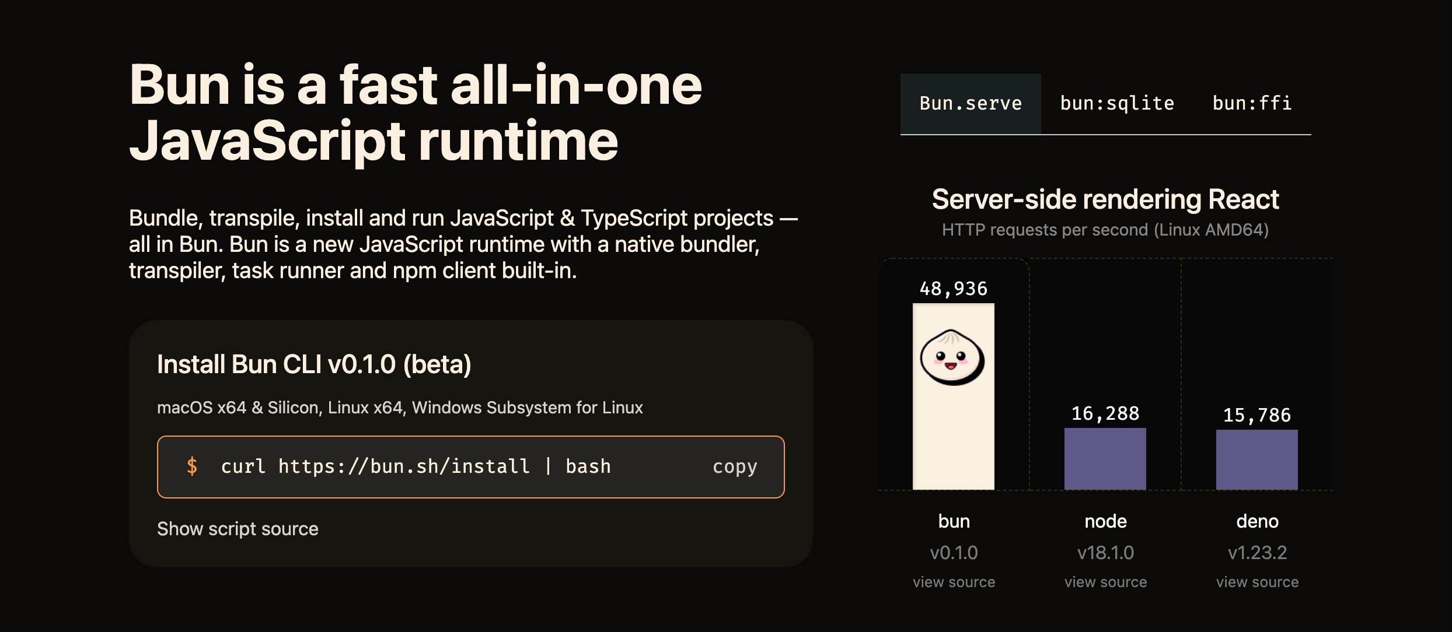
Task: Click the curl install command text
Action: 416,466
